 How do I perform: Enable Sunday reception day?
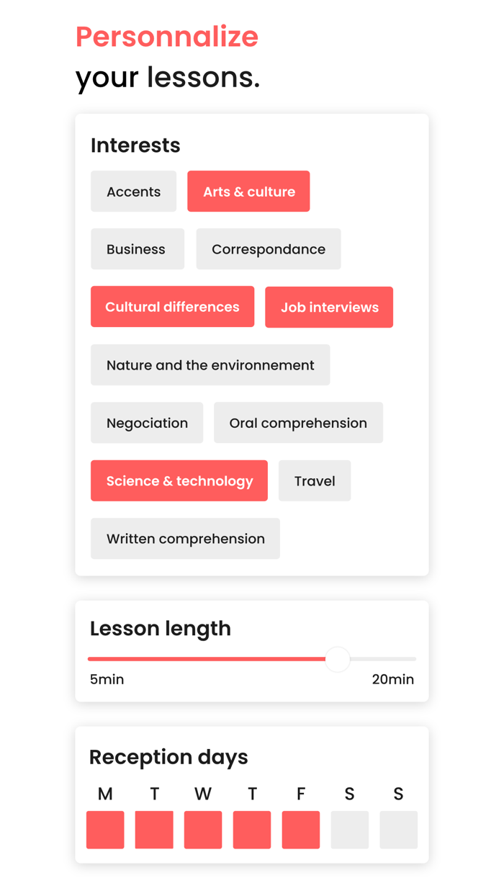[x=398, y=830]
